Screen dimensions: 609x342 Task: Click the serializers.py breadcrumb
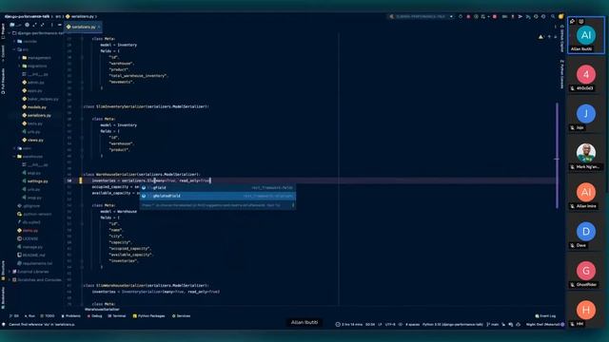point(80,17)
